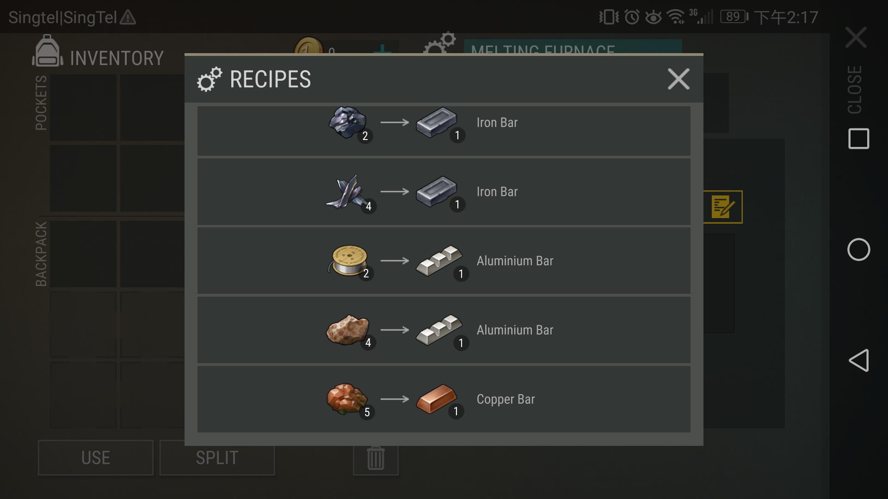The height and width of the screenshot is (499, 888).
Task: Tap the aluminium bar result from bauxite
Action: 438,330
